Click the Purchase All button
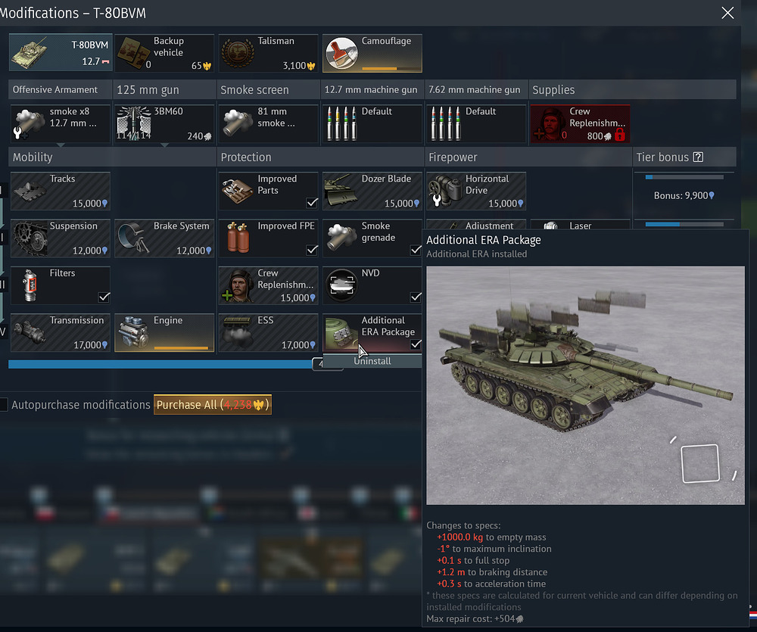This screenshot has height=632, width=757. [212, 405]
